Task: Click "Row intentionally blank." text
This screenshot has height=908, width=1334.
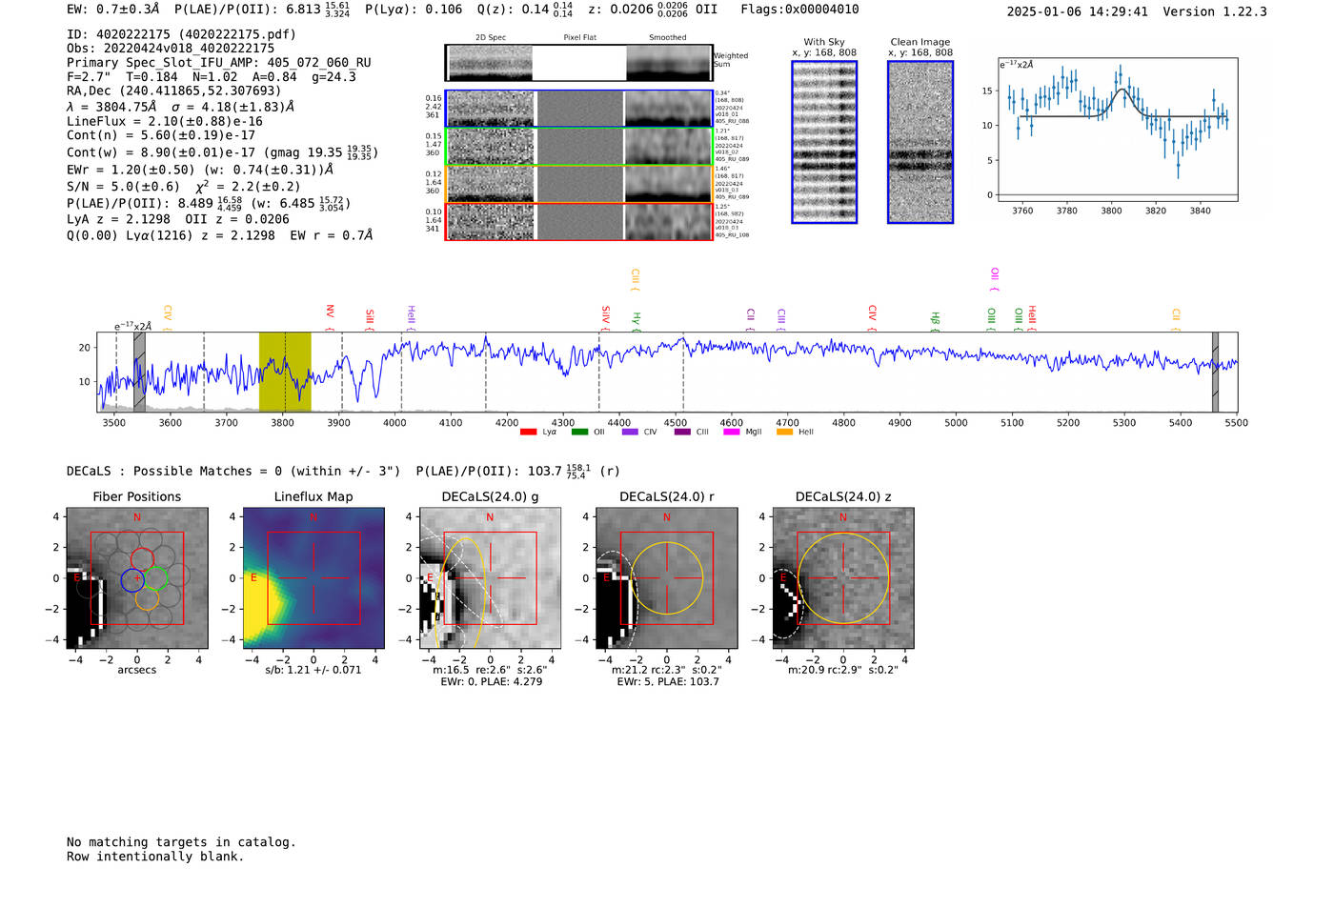Action: (x=155, y=857)
